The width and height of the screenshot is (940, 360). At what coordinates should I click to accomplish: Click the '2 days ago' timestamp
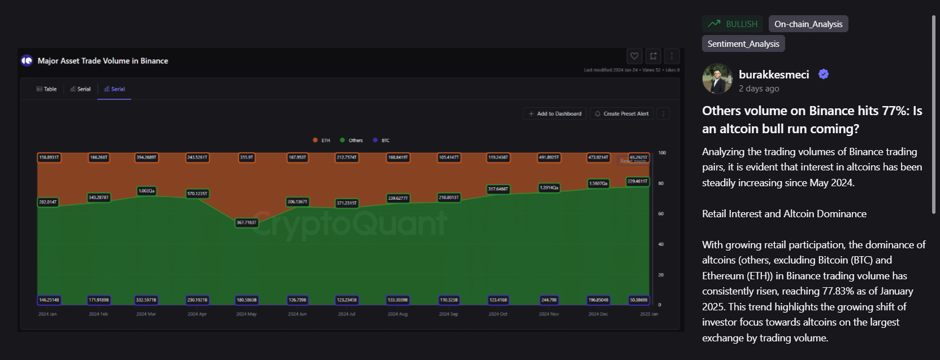[759, 89]
